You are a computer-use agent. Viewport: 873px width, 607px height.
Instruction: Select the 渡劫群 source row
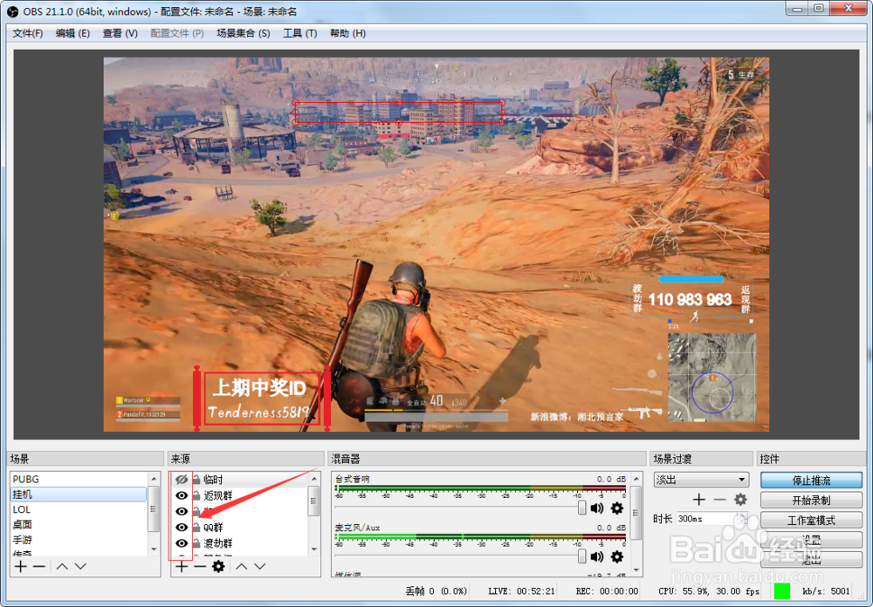(x=239, y=543)
